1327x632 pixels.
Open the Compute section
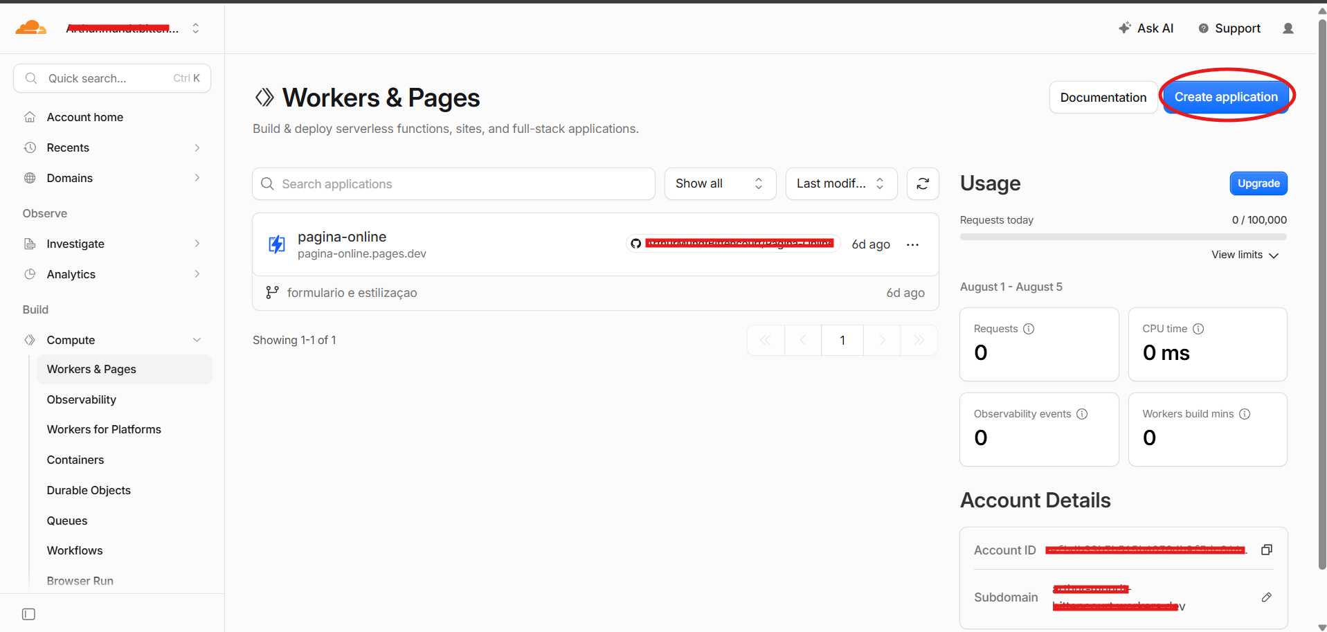[71, 341]
